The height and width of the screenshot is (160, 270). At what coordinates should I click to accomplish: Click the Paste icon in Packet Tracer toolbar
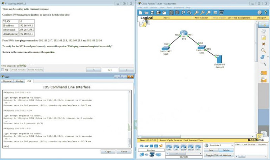[x=177, y=12]
